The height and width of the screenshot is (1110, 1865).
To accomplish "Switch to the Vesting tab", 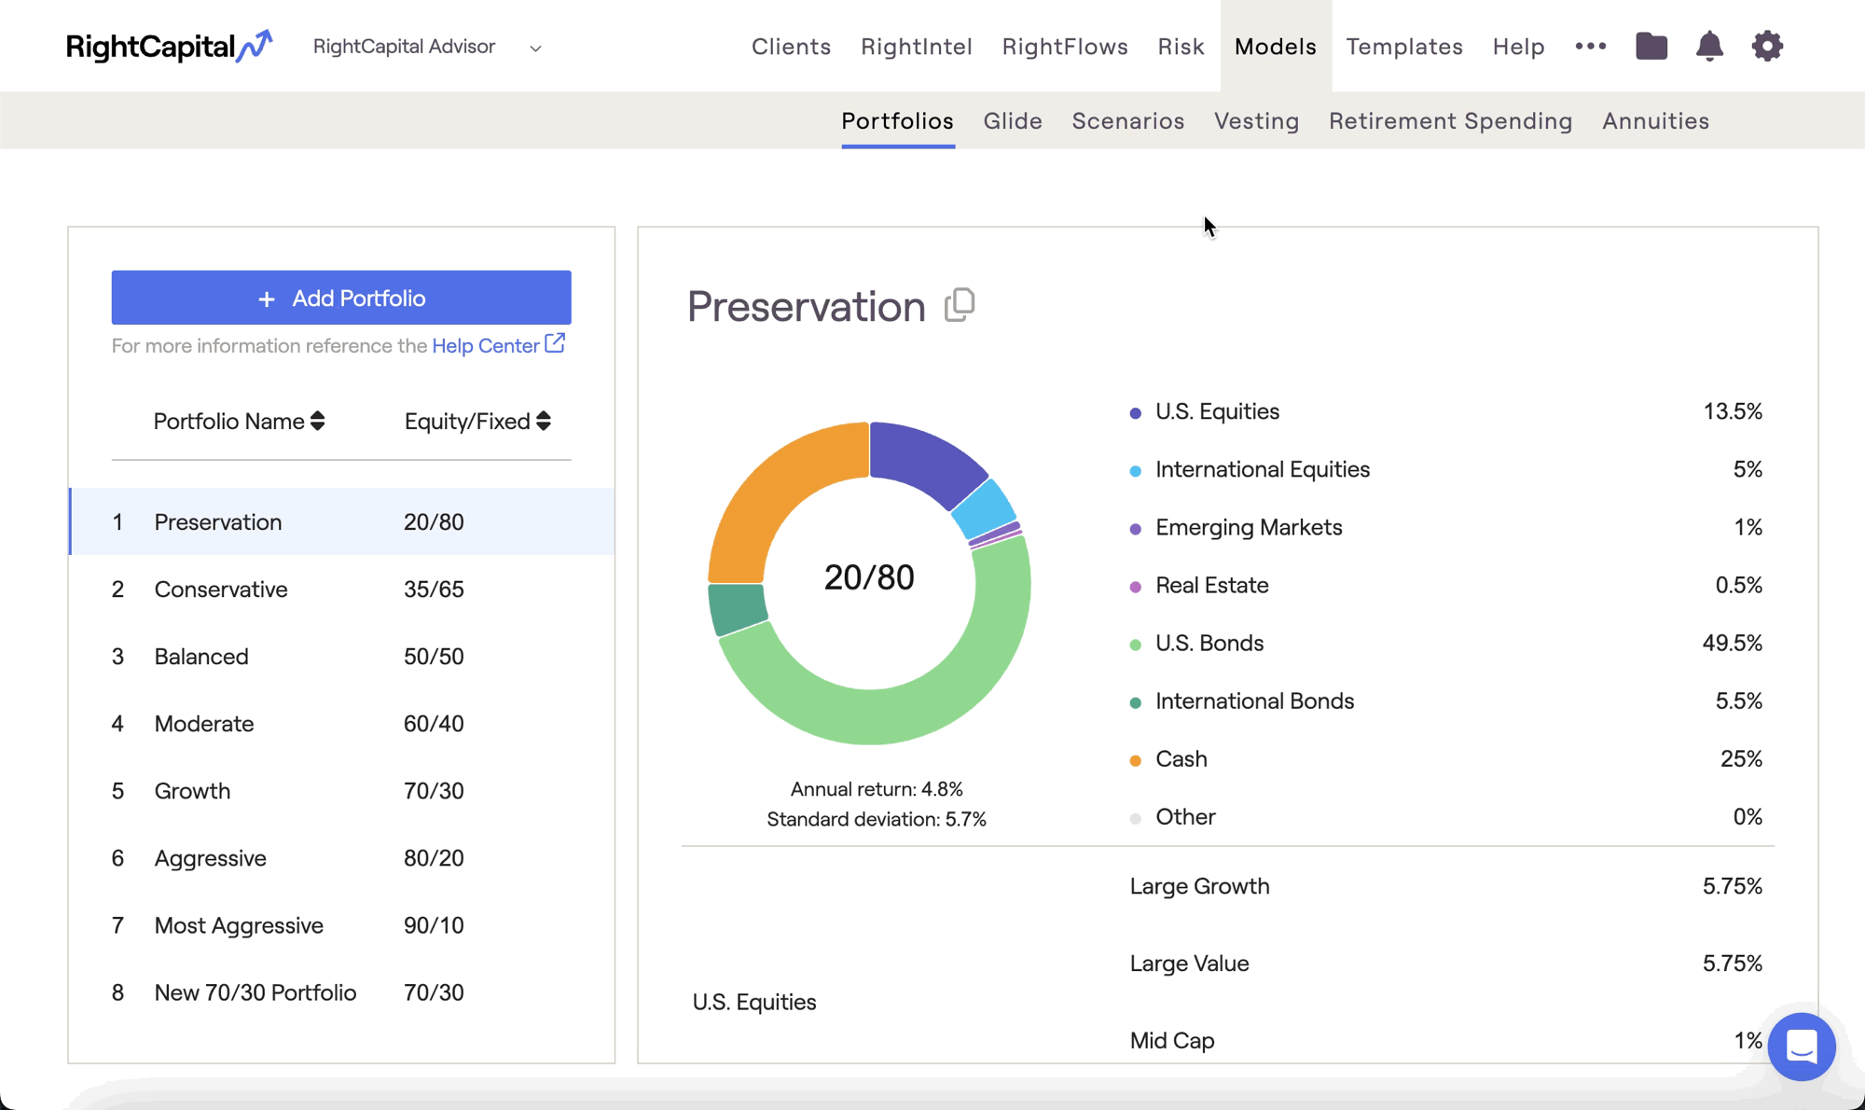I will 1256,121.
